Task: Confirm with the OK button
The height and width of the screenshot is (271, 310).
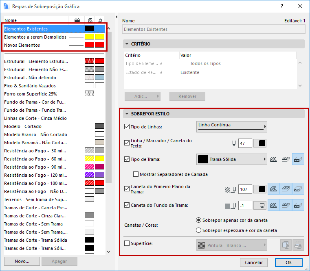Action: (x=289, y=262)
